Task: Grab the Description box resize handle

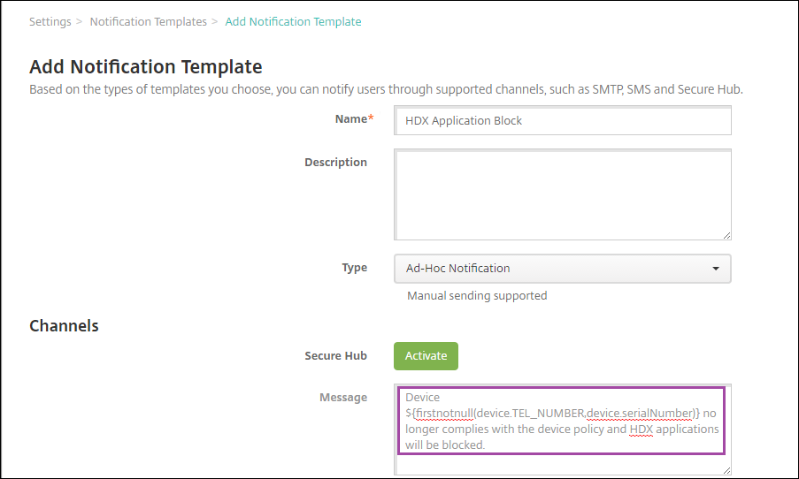Action: (726, 234)
